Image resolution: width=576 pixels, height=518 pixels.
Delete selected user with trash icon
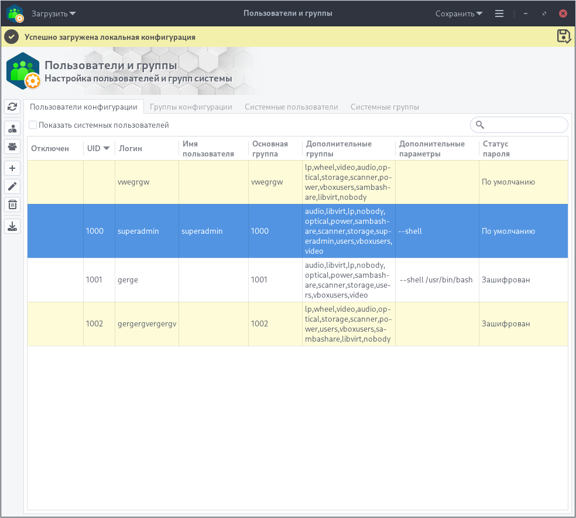tap(12, 205)
